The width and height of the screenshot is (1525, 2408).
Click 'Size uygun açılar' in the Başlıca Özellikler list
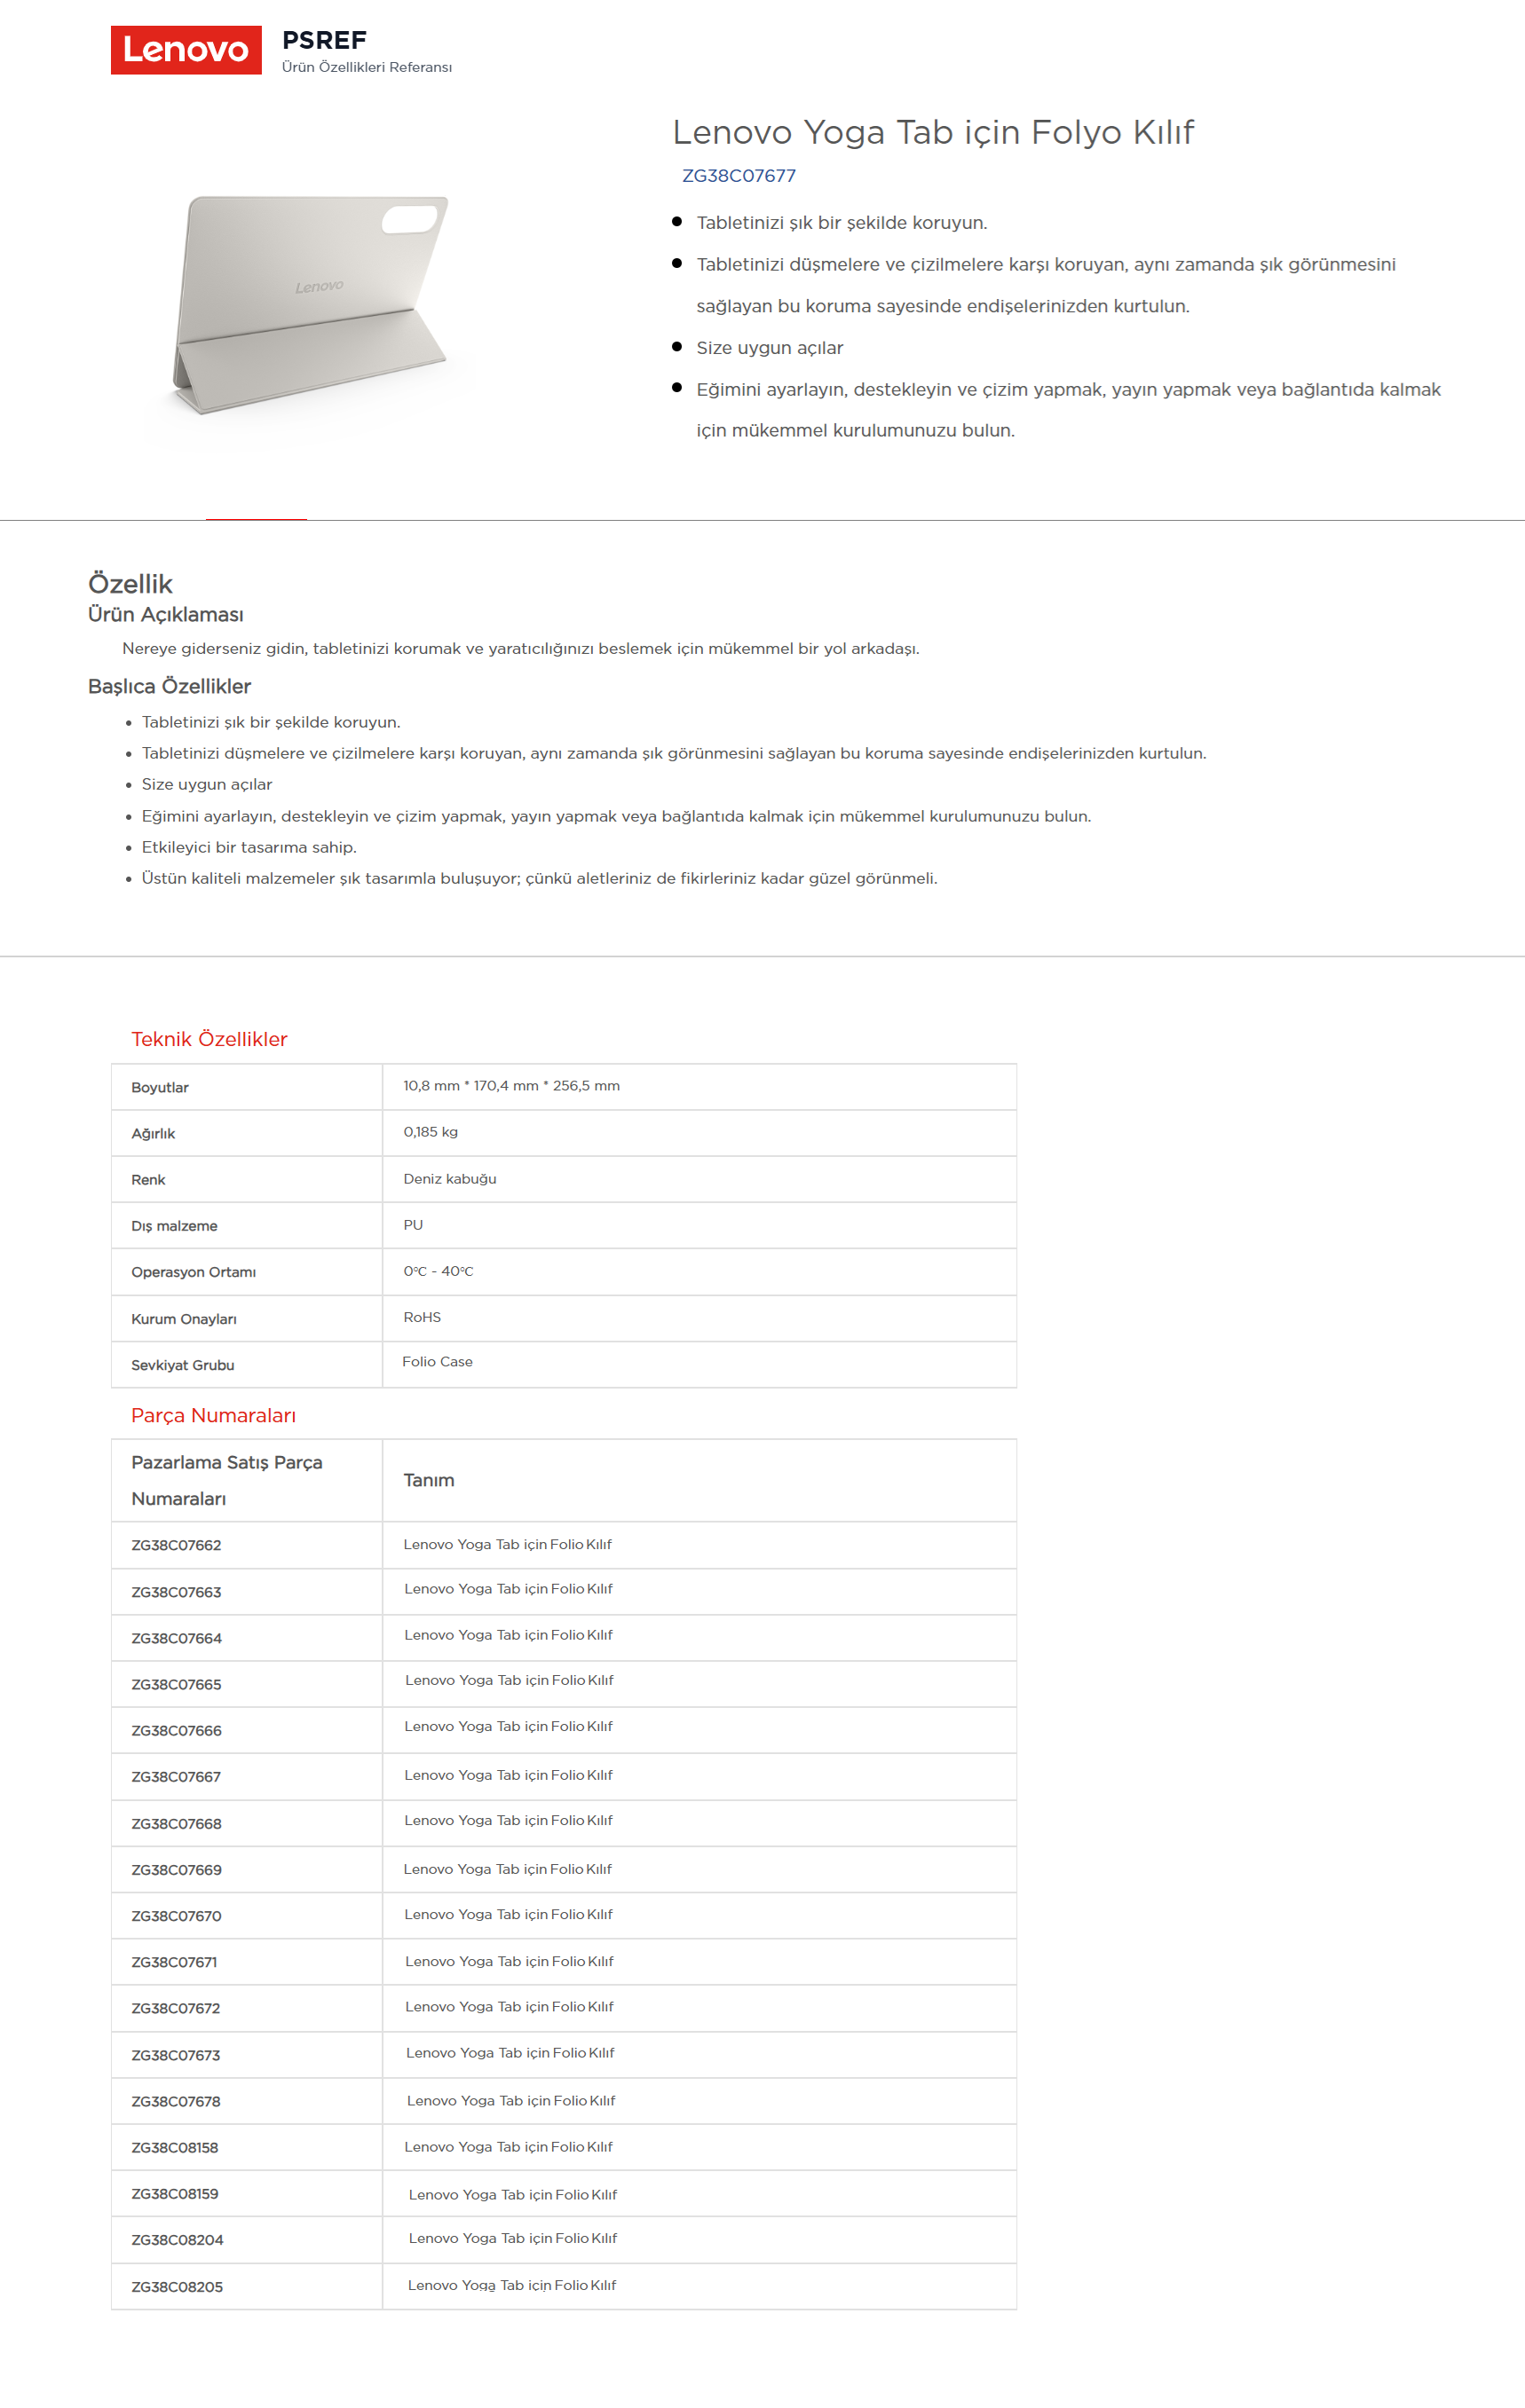(207, 784)
